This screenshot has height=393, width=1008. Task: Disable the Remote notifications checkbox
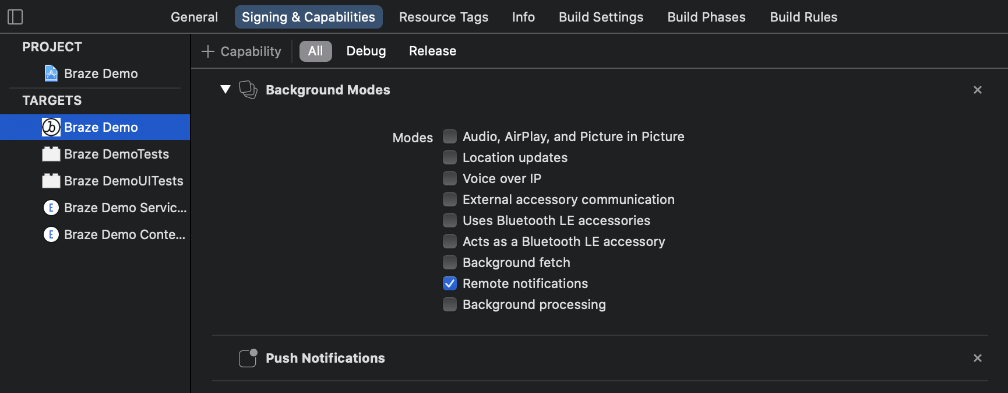[x=450, y=283]
